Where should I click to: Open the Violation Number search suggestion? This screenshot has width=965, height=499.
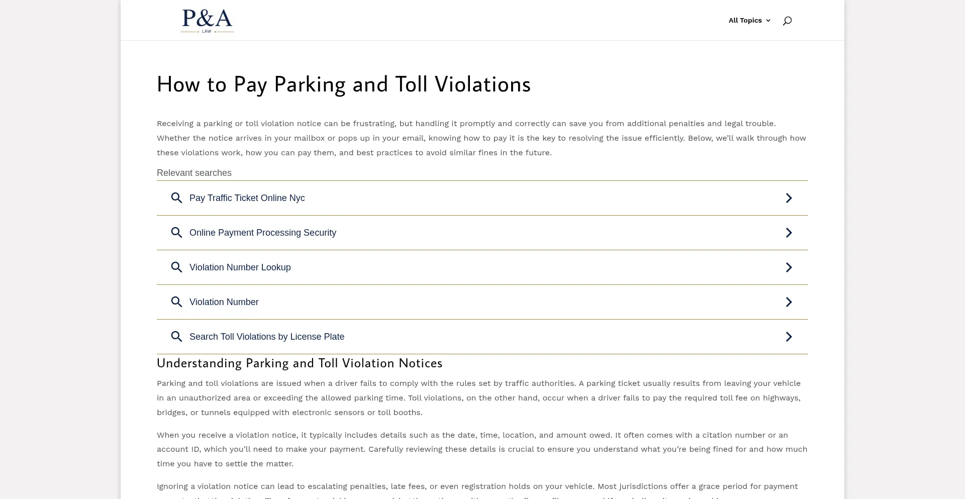224,302
